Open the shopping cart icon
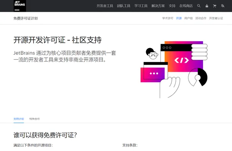The image size is (232, 151). [x=214, y=6]
